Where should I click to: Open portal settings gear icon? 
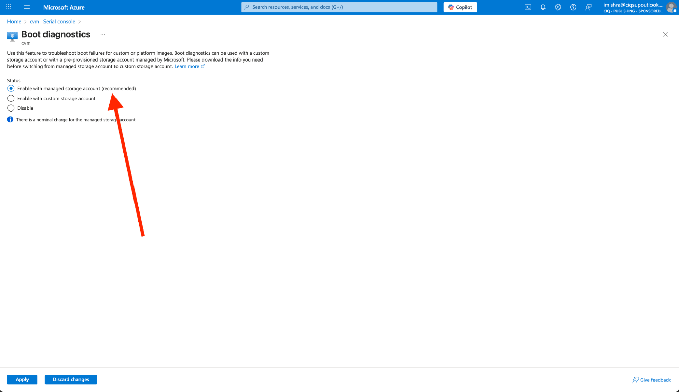(x=558, y=7)
